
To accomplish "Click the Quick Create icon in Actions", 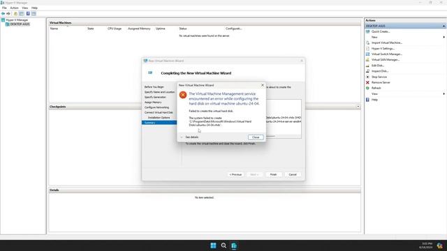I will tap(368, 31).
